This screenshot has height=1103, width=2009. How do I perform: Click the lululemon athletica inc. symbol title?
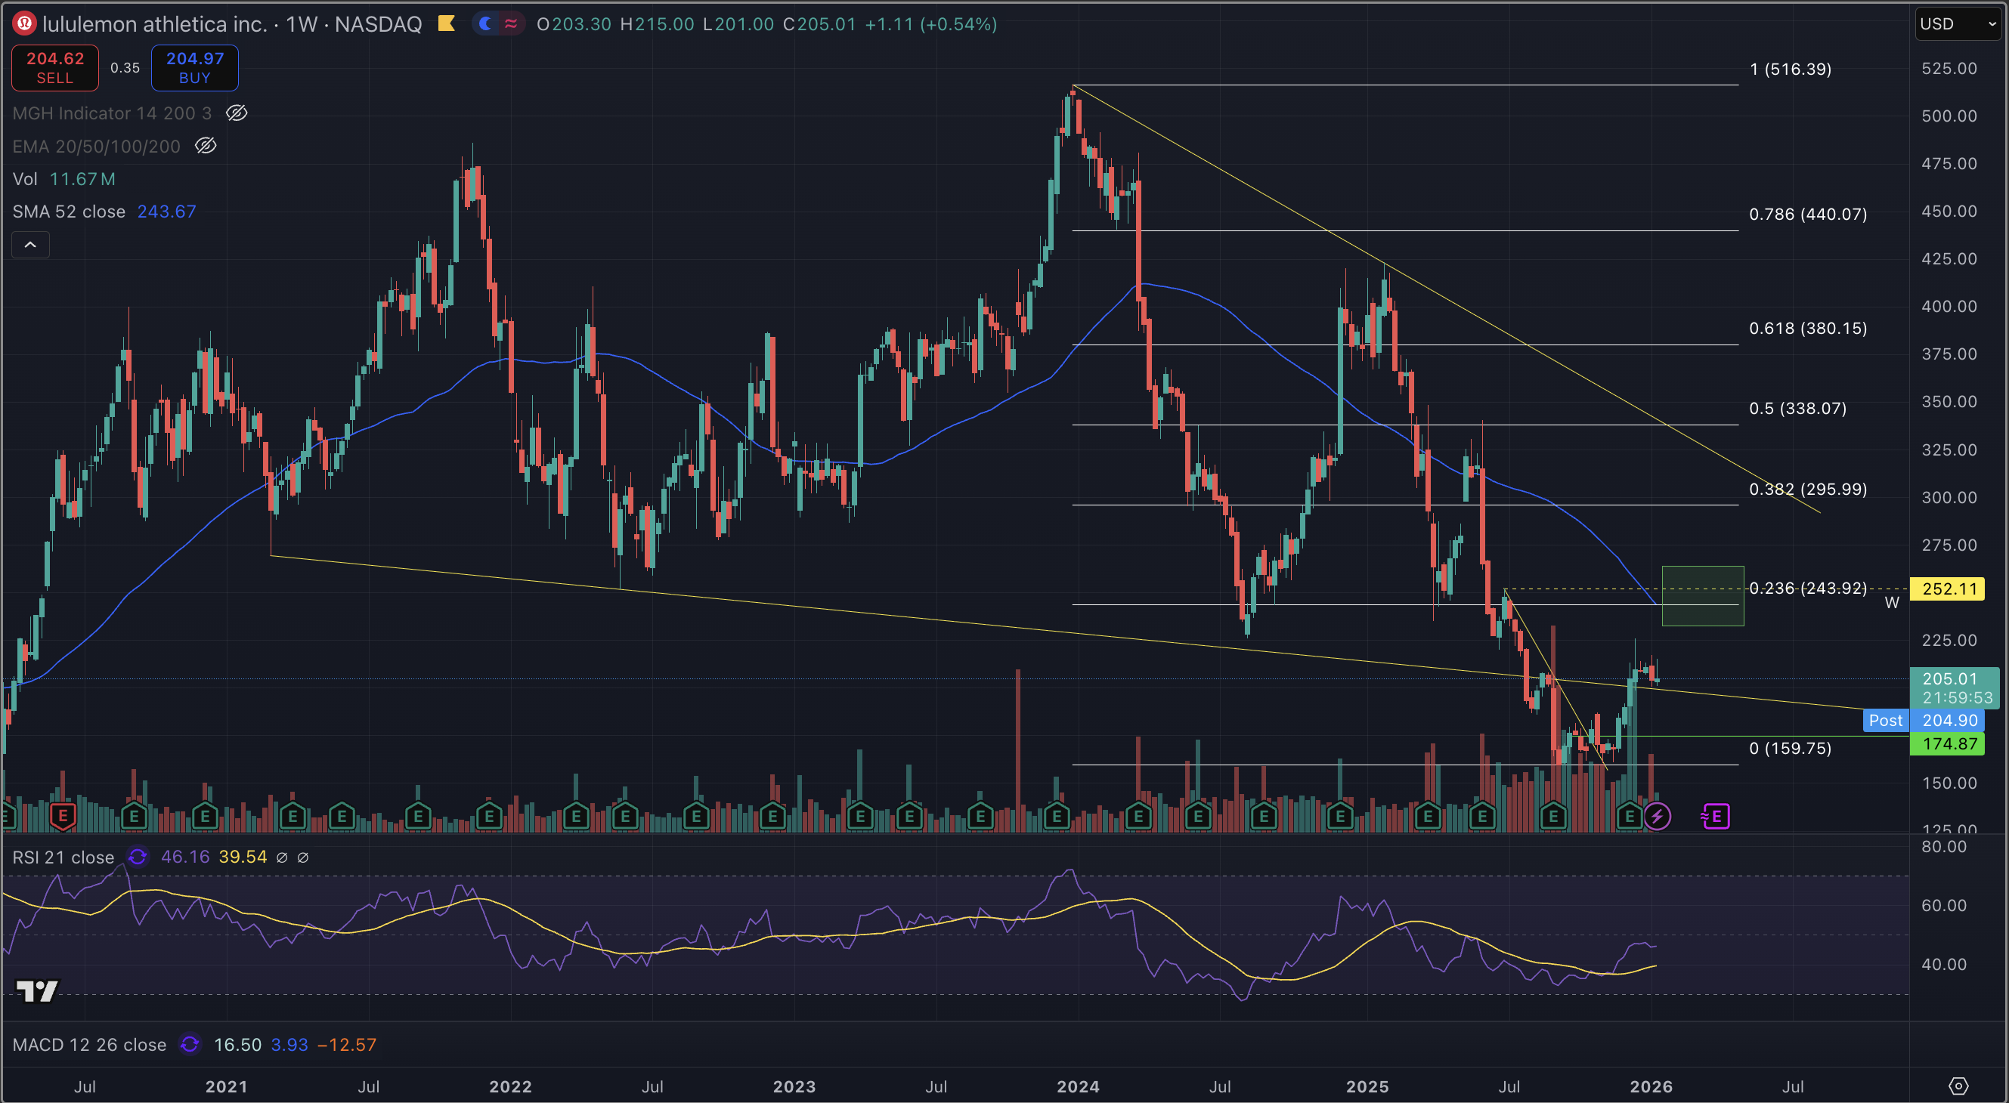[x=154, y=23]
